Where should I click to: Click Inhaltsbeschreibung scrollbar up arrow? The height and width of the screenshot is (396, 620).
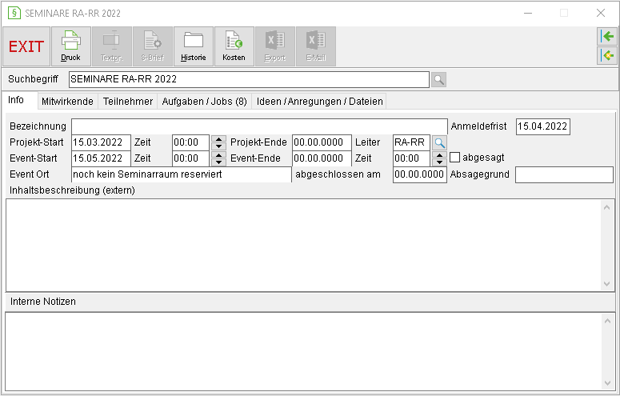tap(607, 207)
